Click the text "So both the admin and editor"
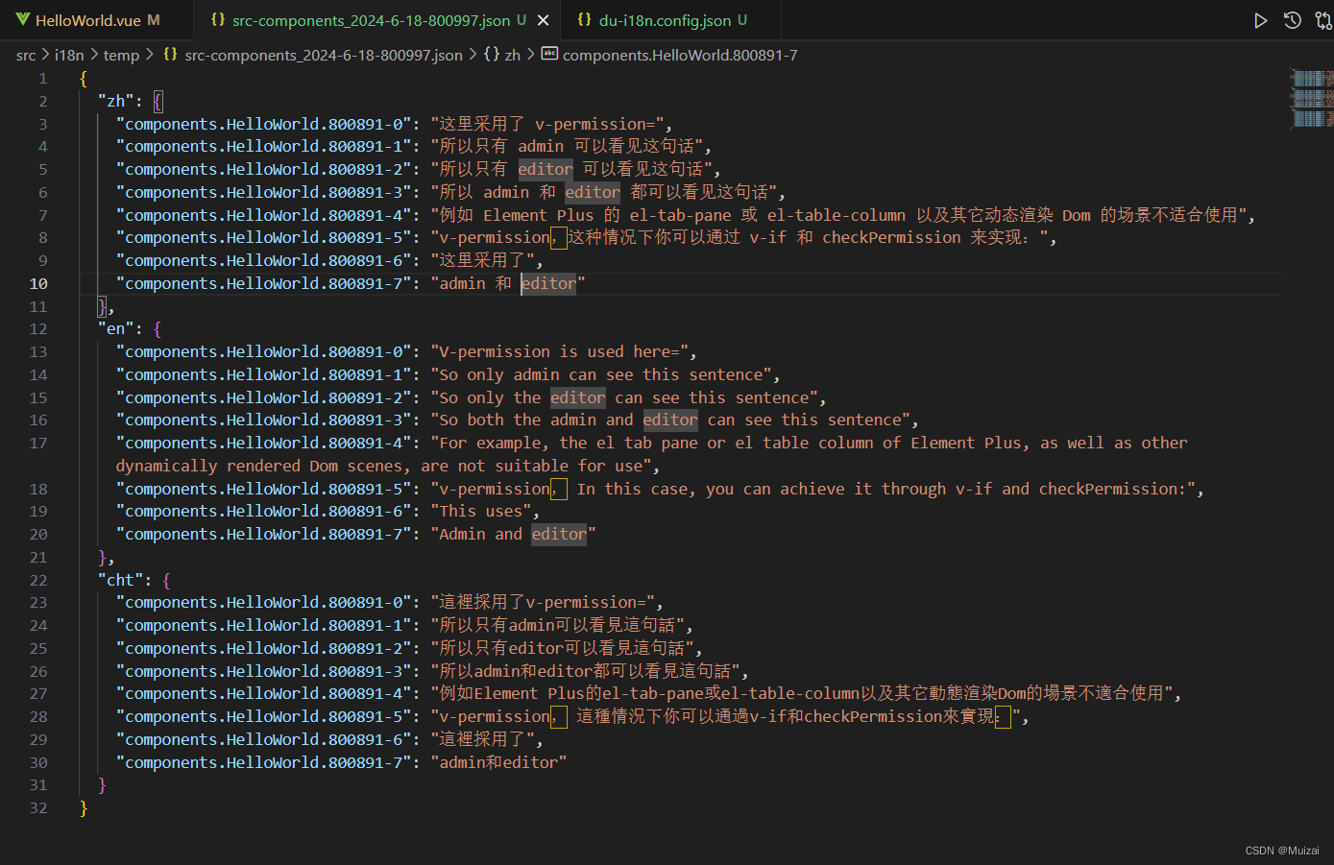This screenshot has height=865, width=1334. (x=569, y=420)
